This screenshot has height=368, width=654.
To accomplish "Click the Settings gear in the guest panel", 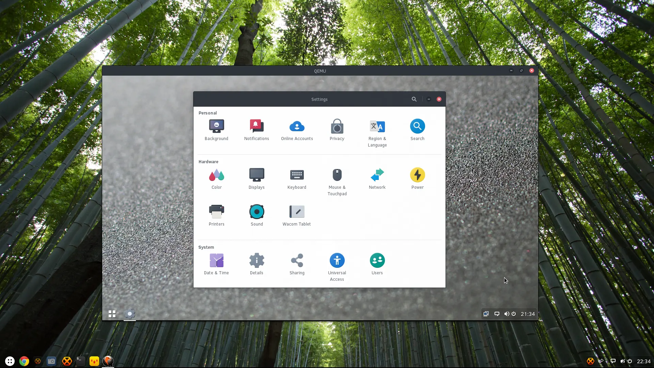I will tap(130, 314).
